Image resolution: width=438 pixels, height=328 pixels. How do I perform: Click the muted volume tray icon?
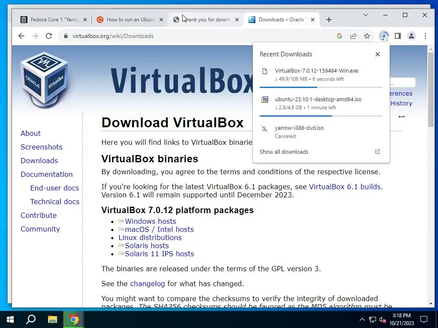point(383,319)
